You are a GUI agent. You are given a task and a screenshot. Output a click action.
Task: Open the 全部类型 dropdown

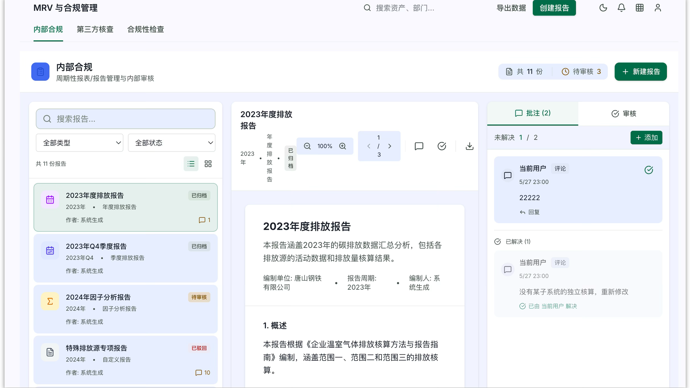80,143
